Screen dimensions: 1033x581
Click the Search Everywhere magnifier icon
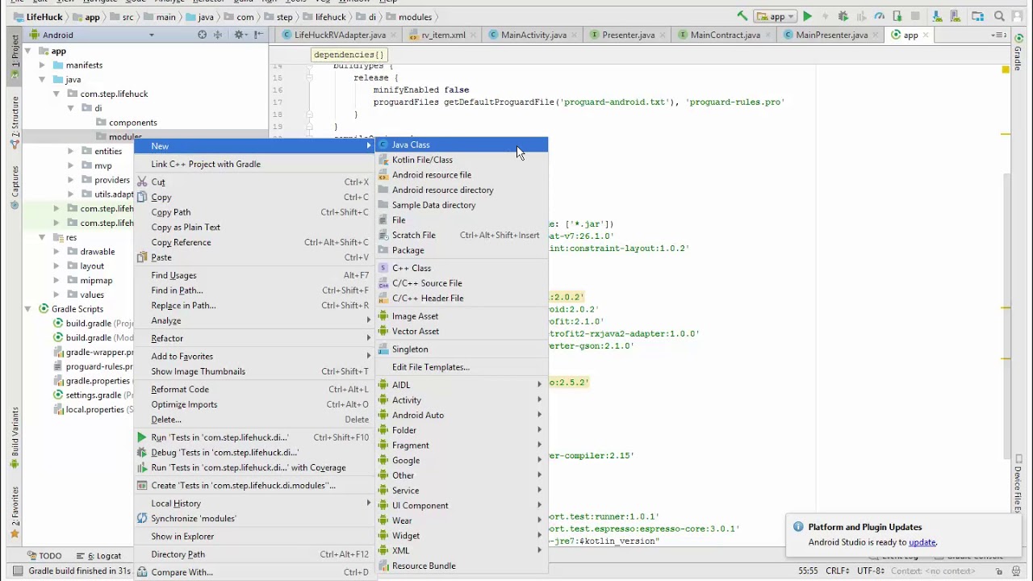[999, 16]
